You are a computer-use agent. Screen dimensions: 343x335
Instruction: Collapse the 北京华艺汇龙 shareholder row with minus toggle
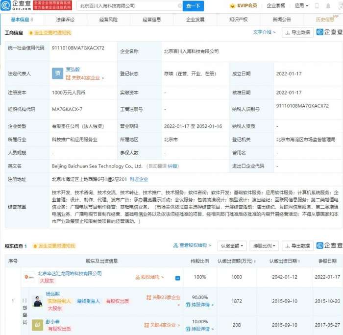coord(177,278)
